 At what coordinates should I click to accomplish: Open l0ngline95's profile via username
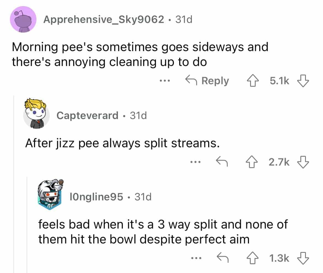point(96,197)
